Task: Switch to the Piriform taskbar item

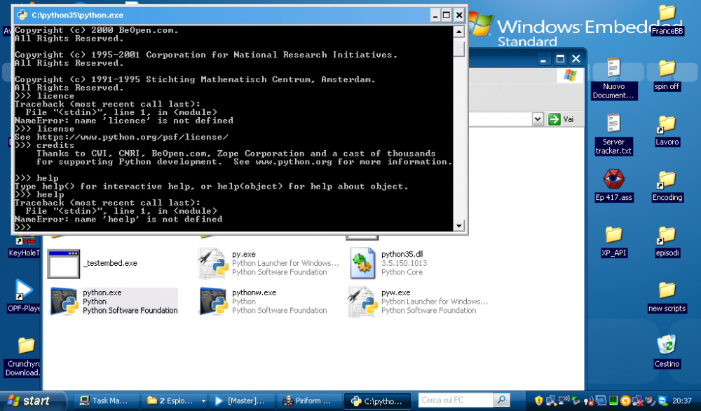Action: pos(309,400)
